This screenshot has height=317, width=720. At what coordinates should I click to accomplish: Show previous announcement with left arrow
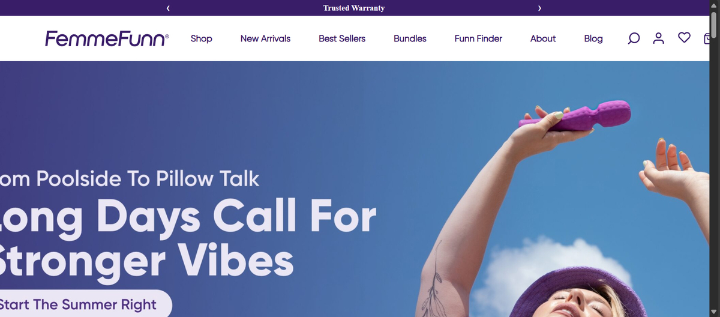pos(168,8)
